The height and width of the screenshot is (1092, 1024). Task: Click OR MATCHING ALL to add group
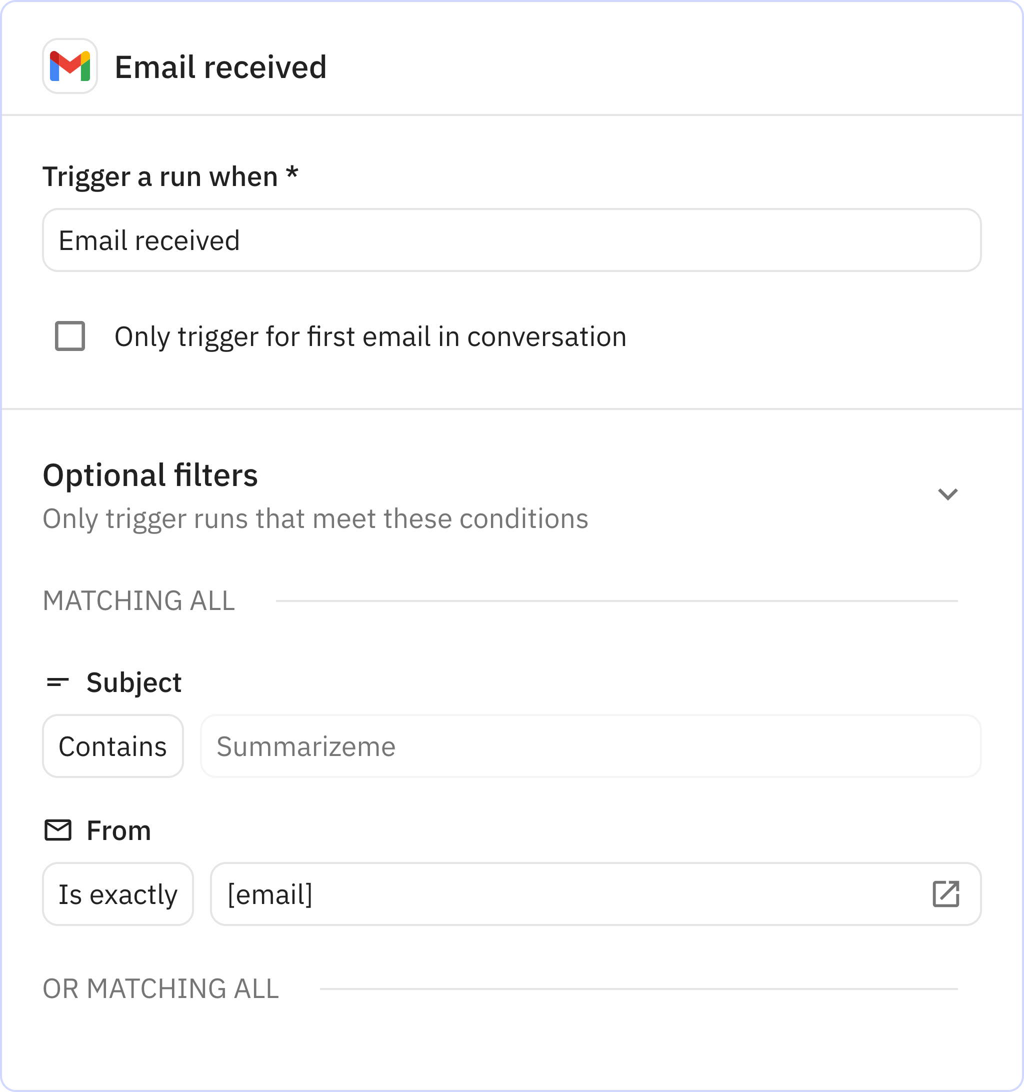click(x=160, y=988)
